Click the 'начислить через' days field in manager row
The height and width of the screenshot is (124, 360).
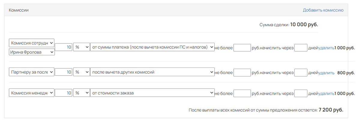coord(301,94)
